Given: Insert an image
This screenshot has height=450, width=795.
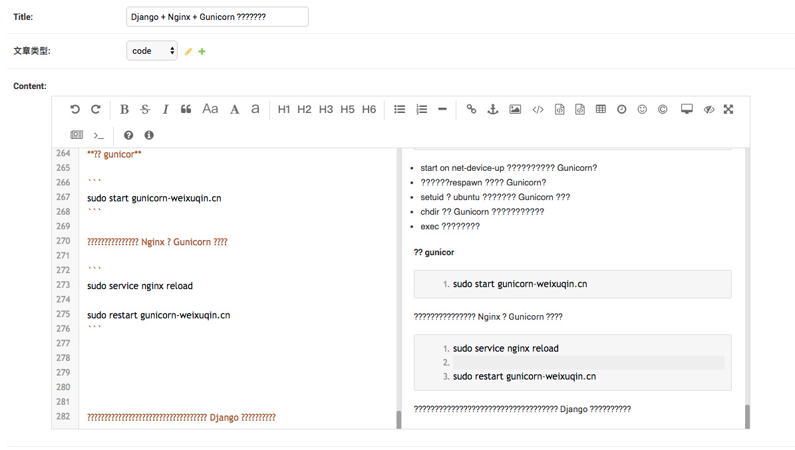Looking at the screenshot, I should click(x=515, y=110).
